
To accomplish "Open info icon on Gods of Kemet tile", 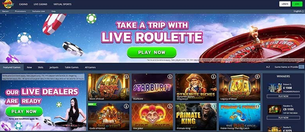I will (126, 106).
